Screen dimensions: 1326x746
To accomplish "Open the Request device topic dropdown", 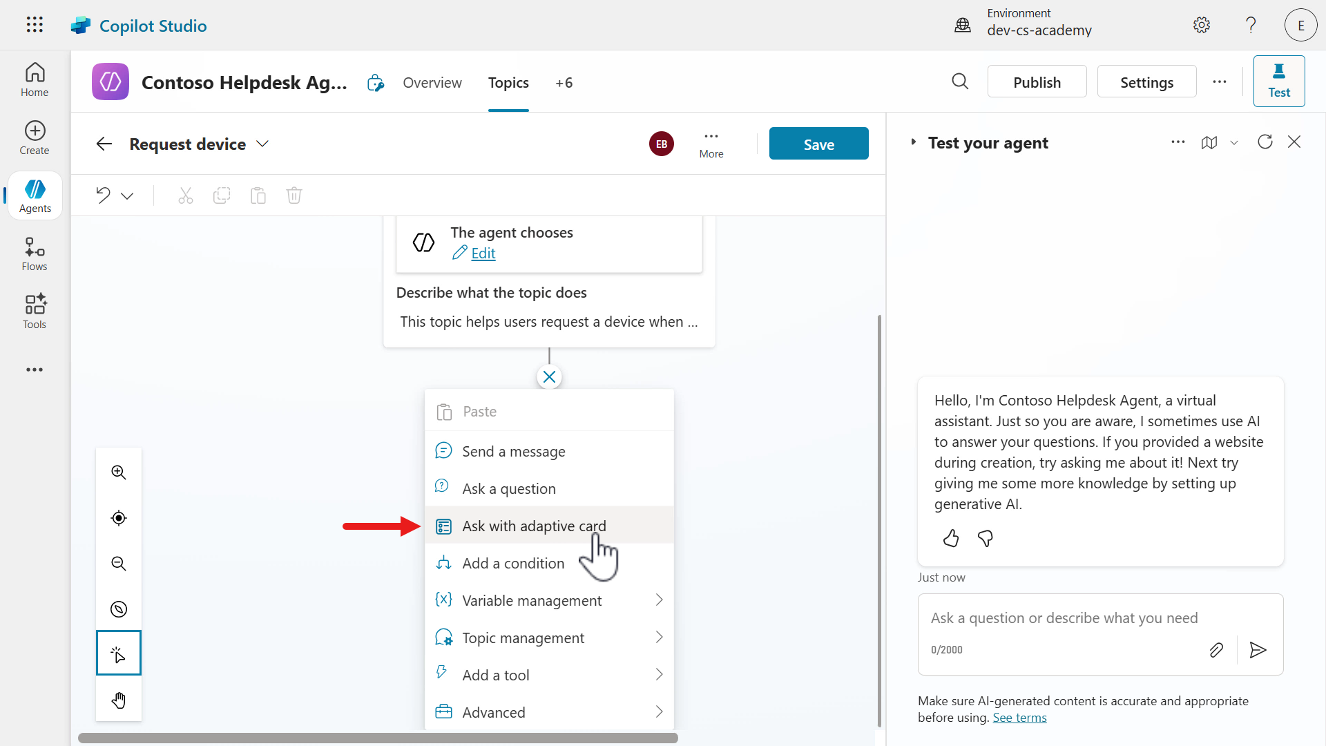I will click(262, 144).
